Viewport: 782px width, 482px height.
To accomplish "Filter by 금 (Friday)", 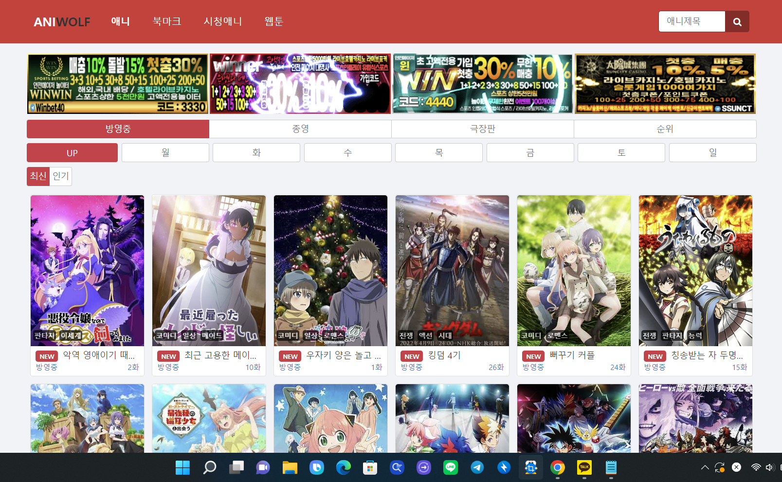I will [x=530, y=153].
